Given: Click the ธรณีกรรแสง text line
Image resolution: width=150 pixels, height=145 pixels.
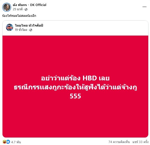Looking at the screenshot, I should point(75,87).
